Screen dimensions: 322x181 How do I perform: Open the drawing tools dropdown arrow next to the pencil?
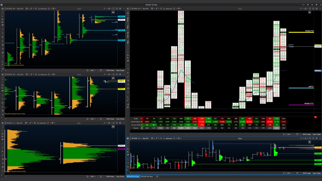[x=33, y=9]
